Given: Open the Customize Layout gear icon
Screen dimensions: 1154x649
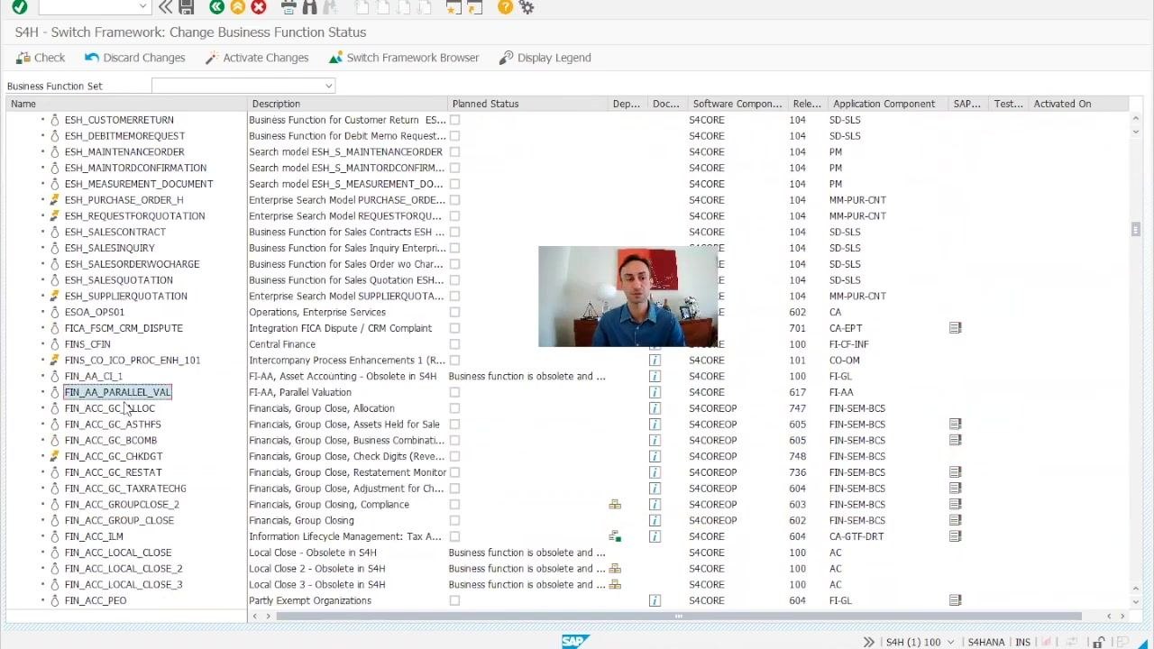Looking at the screenshot, I should tap(527, 7).
